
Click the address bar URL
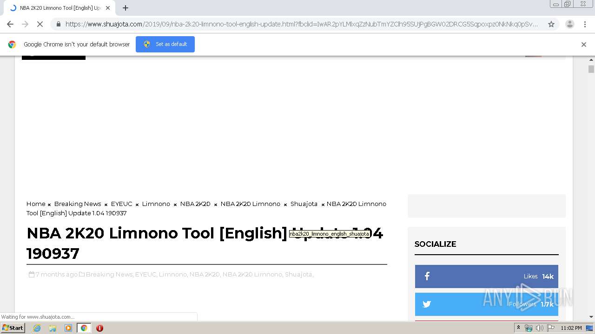301,24
